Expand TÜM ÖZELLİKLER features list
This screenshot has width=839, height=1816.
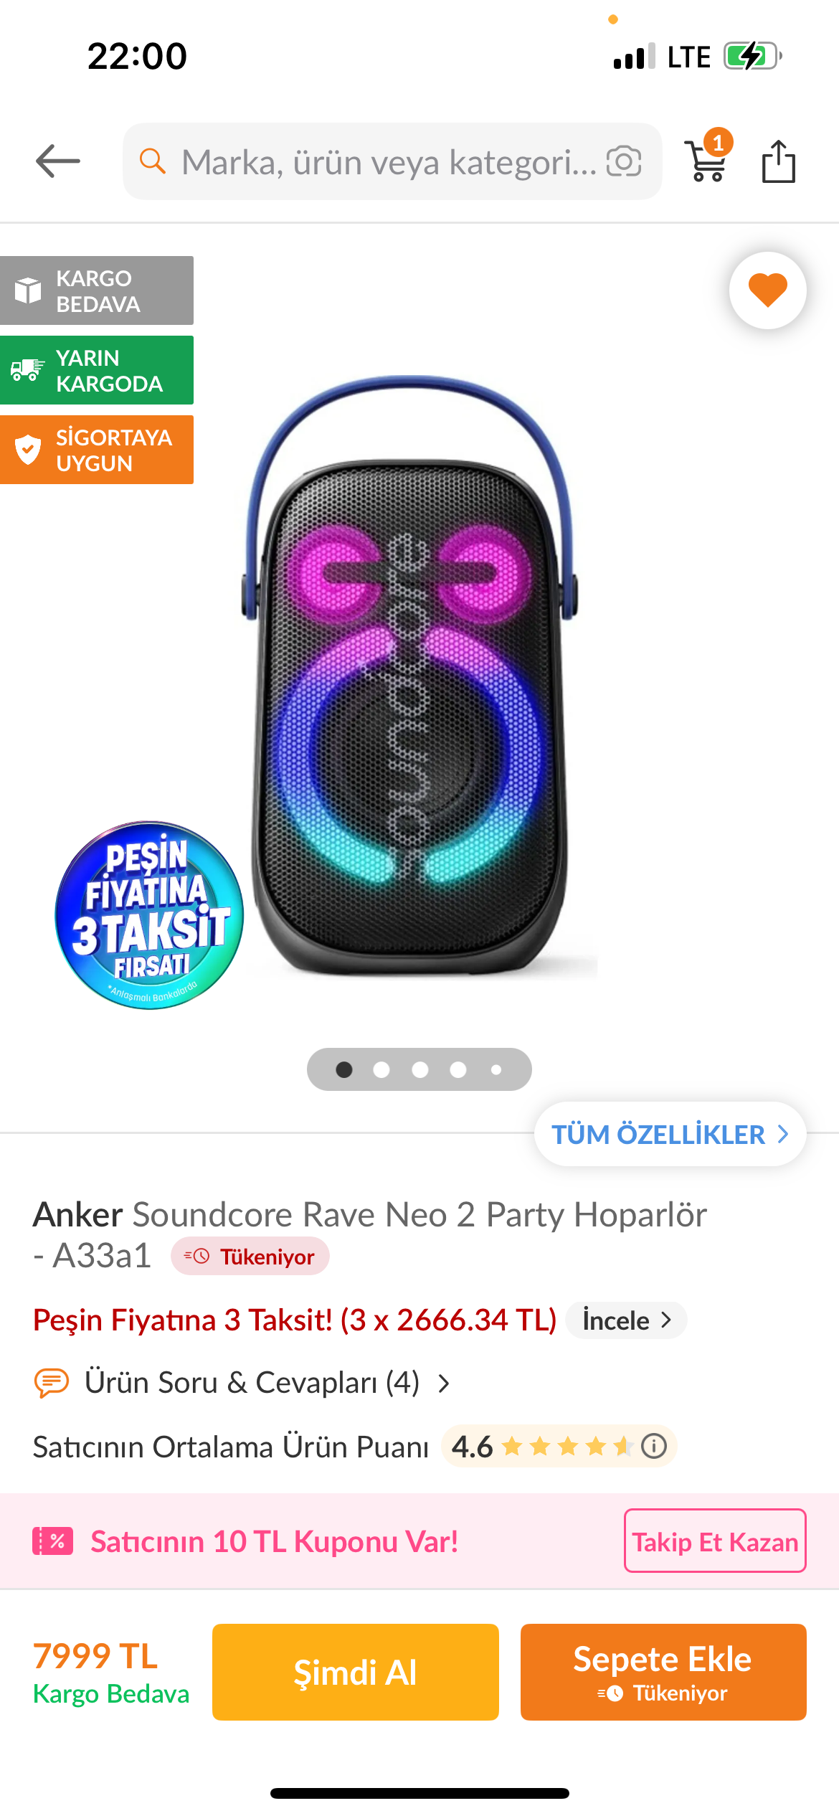tap(670, 1134)
